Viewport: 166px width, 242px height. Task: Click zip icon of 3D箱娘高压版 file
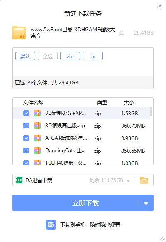coord(37,126)
